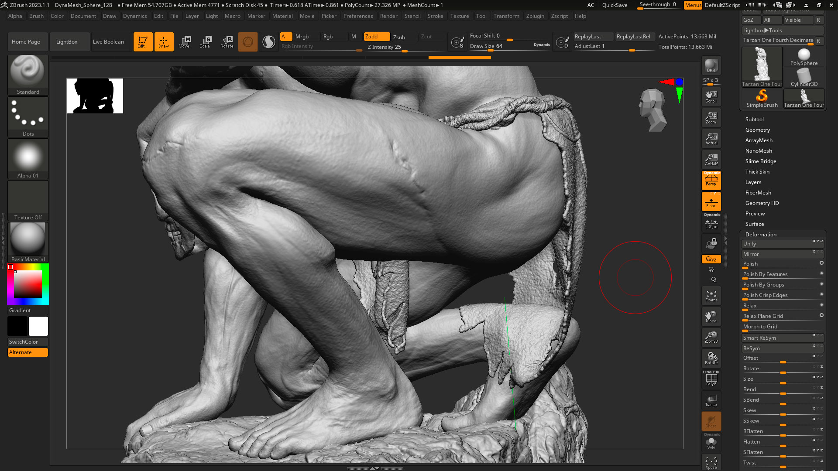Image resolution: width=838 pixels, height=471 pixels.
Task: Click the Rotate transform tool icon
Action: pyautogui.click(x=227, y=41)
